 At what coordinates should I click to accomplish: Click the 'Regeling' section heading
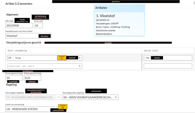pos(11,85)
